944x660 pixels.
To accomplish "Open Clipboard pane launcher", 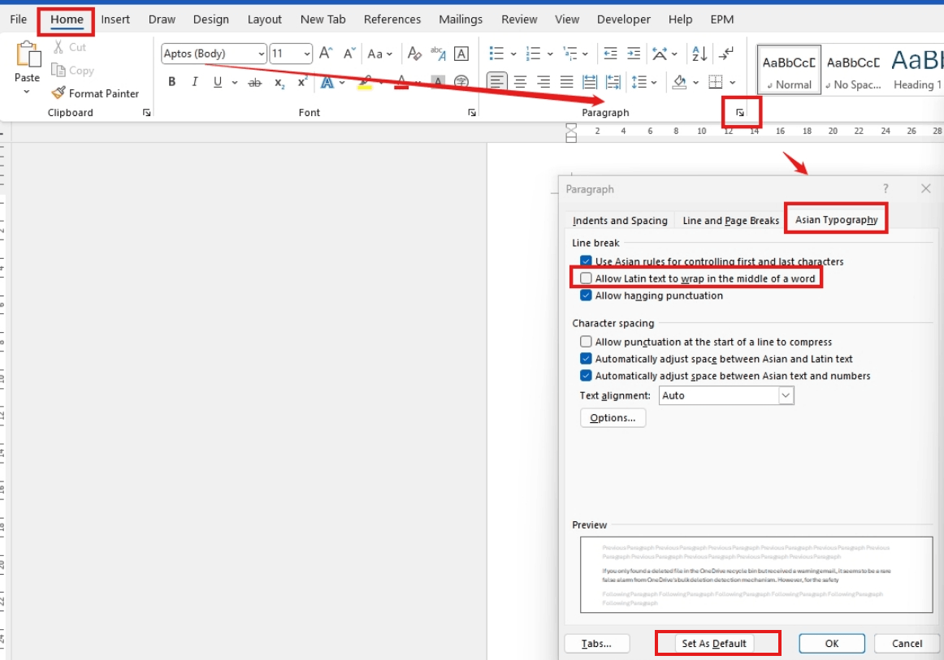I will tap(146, 113).
